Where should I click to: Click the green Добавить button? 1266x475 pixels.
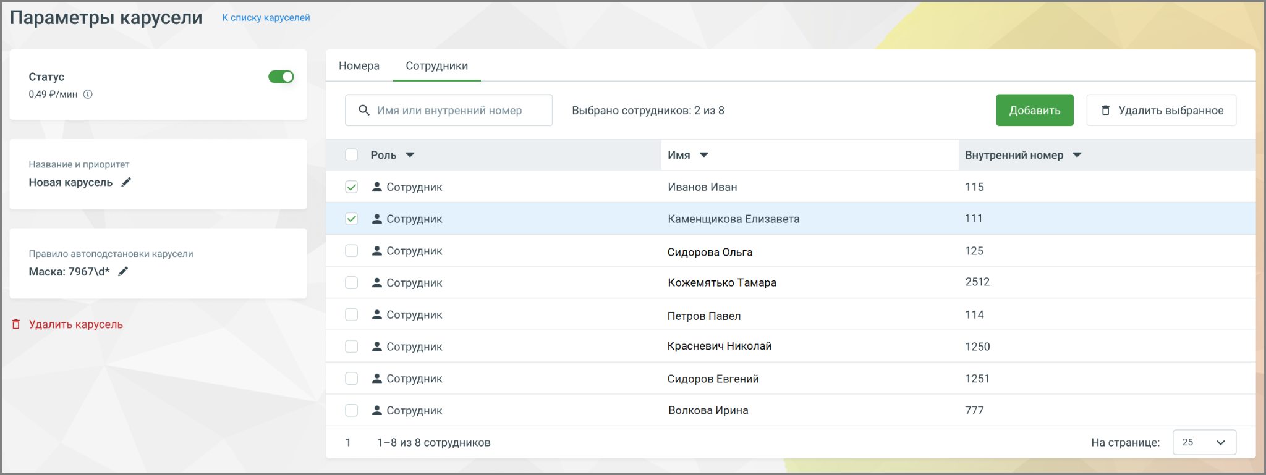(x=1035, y=110)
